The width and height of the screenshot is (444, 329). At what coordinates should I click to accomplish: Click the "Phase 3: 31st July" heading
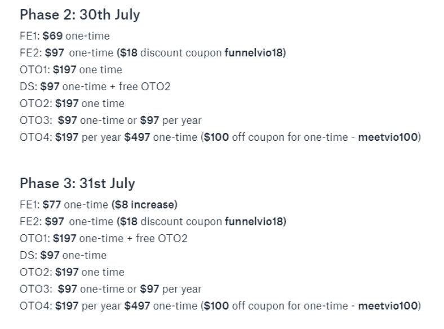77,184
